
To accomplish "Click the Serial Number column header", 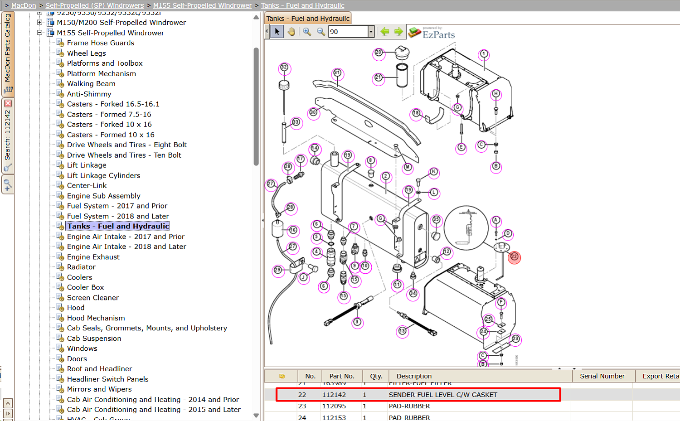I will pyautogui.click(x=602, y=376).
